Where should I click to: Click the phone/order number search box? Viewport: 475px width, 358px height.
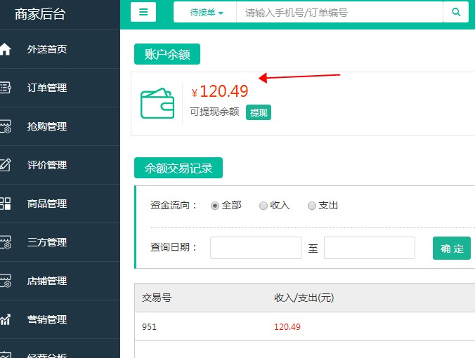tap(339, 13)
